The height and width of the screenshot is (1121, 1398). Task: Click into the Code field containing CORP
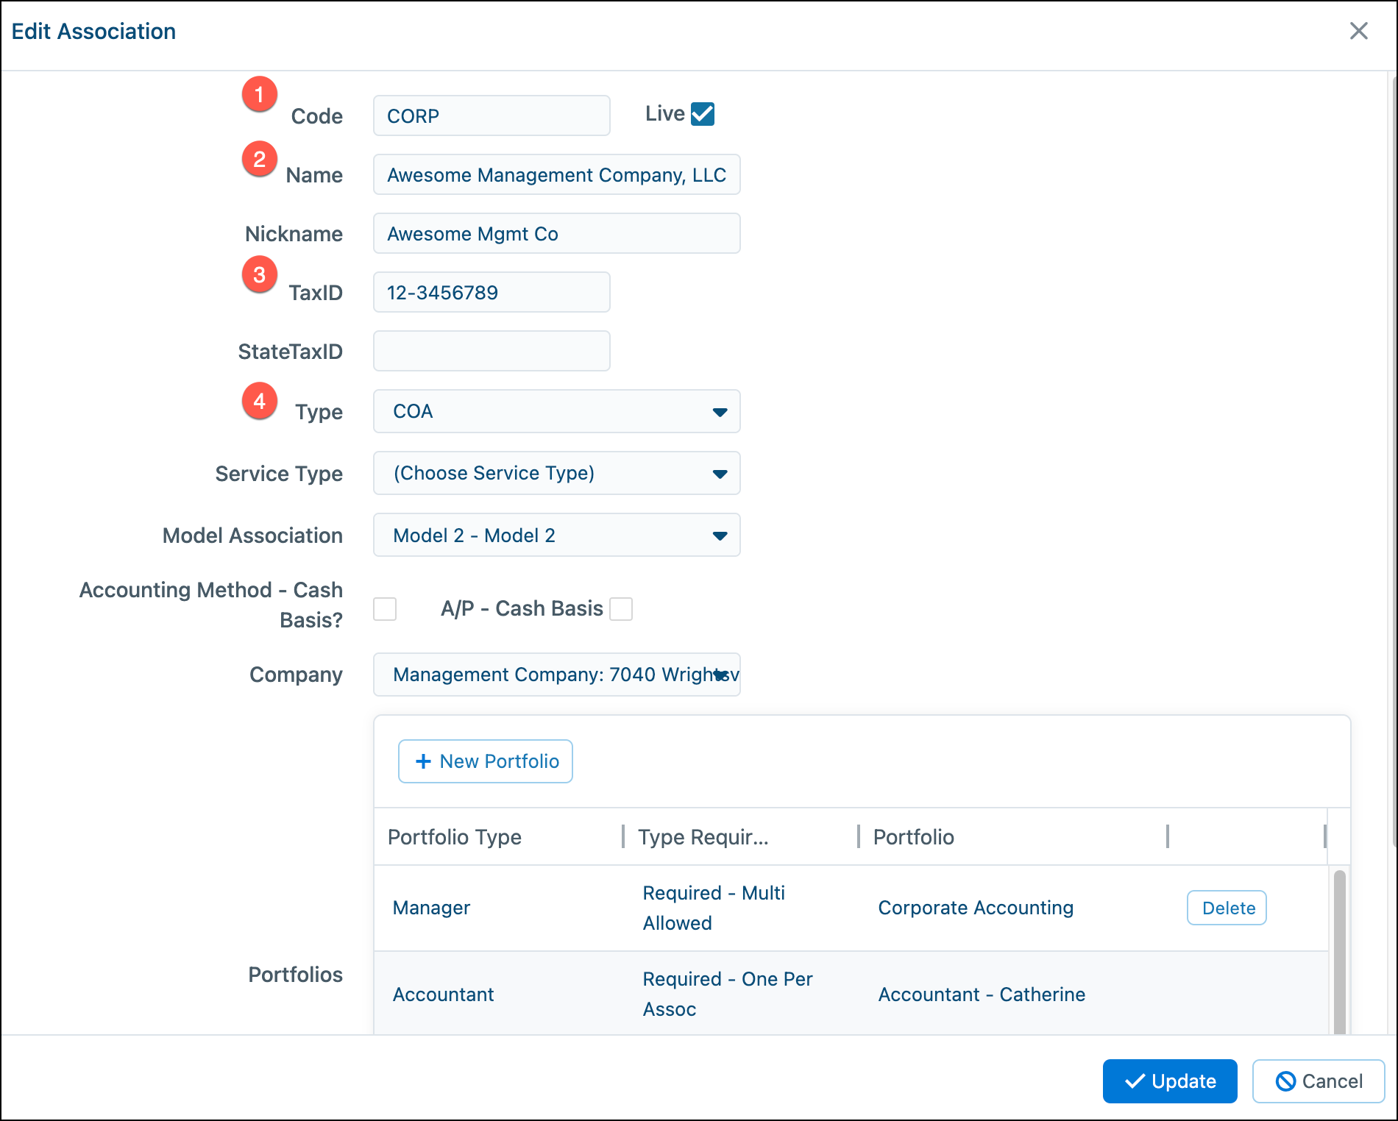click(492, 115)
